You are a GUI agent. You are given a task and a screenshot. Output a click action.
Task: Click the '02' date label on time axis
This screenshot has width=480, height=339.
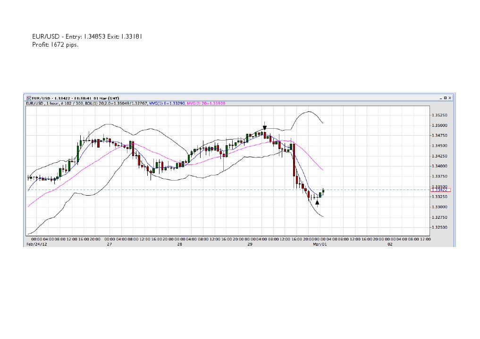(390, 244)
